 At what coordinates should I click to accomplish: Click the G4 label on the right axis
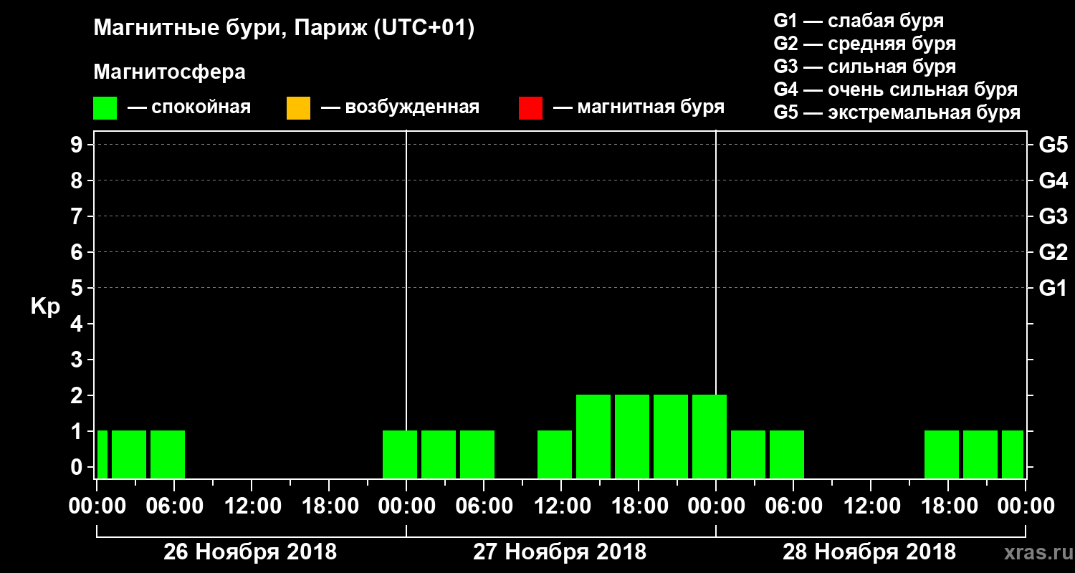coord(1053,180)
